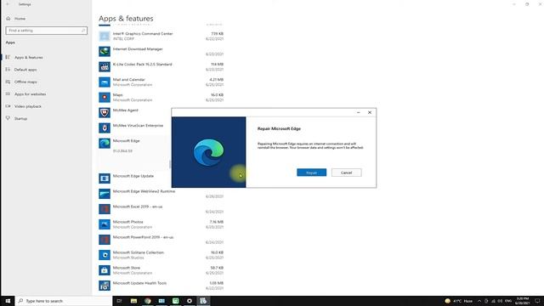
Task: Click the 'Type here to search' taskbar box
Action: [x=64, y=301]
